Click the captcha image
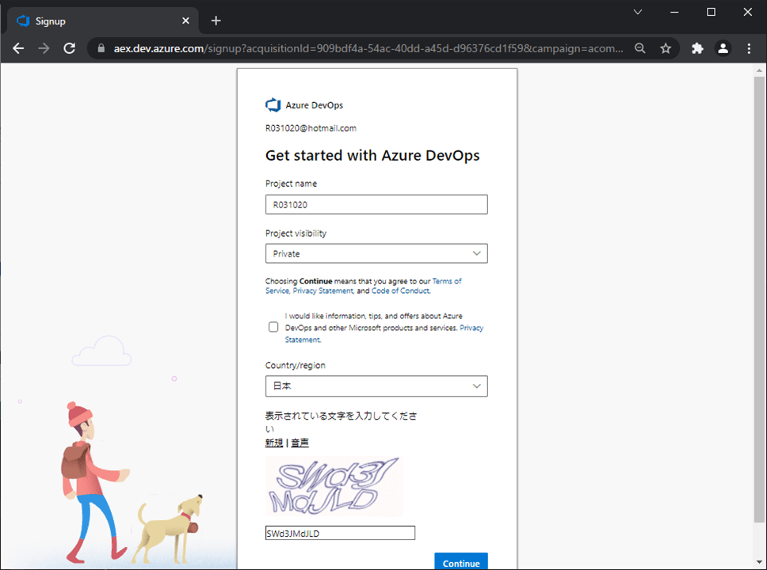 tap(334, 486)
